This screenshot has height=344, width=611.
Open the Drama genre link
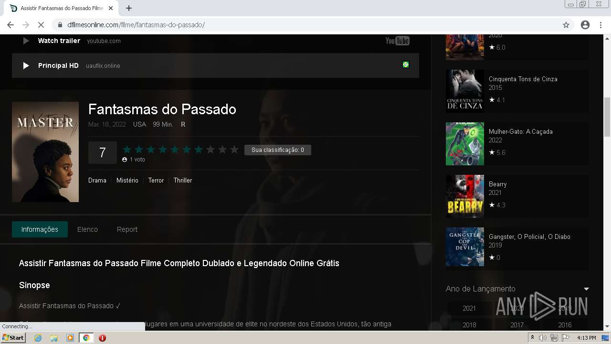coord(97,180)
